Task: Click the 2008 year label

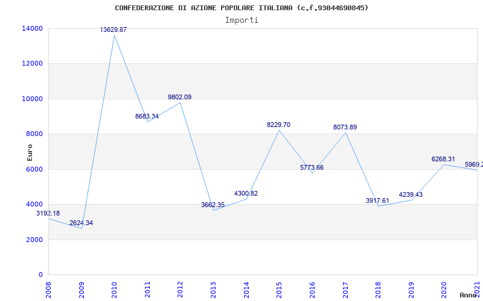Action: click(x=48, y=290)
